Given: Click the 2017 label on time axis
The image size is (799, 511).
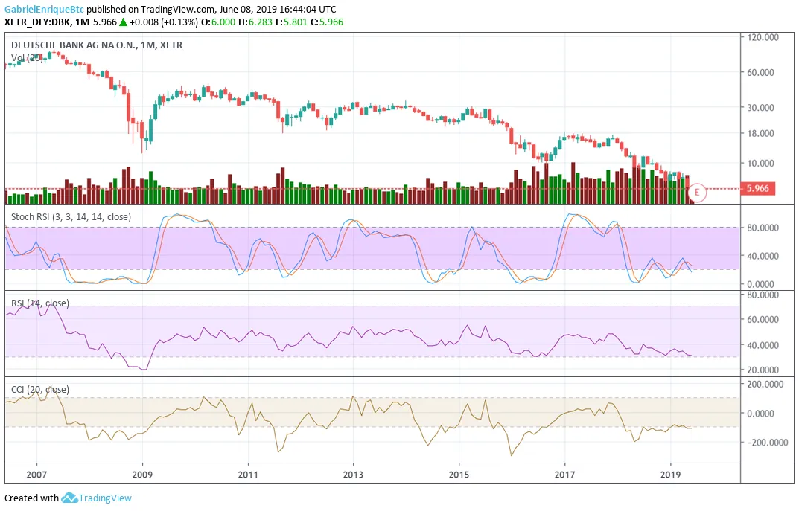Looking at the screenshot, I should pos(564,475).
